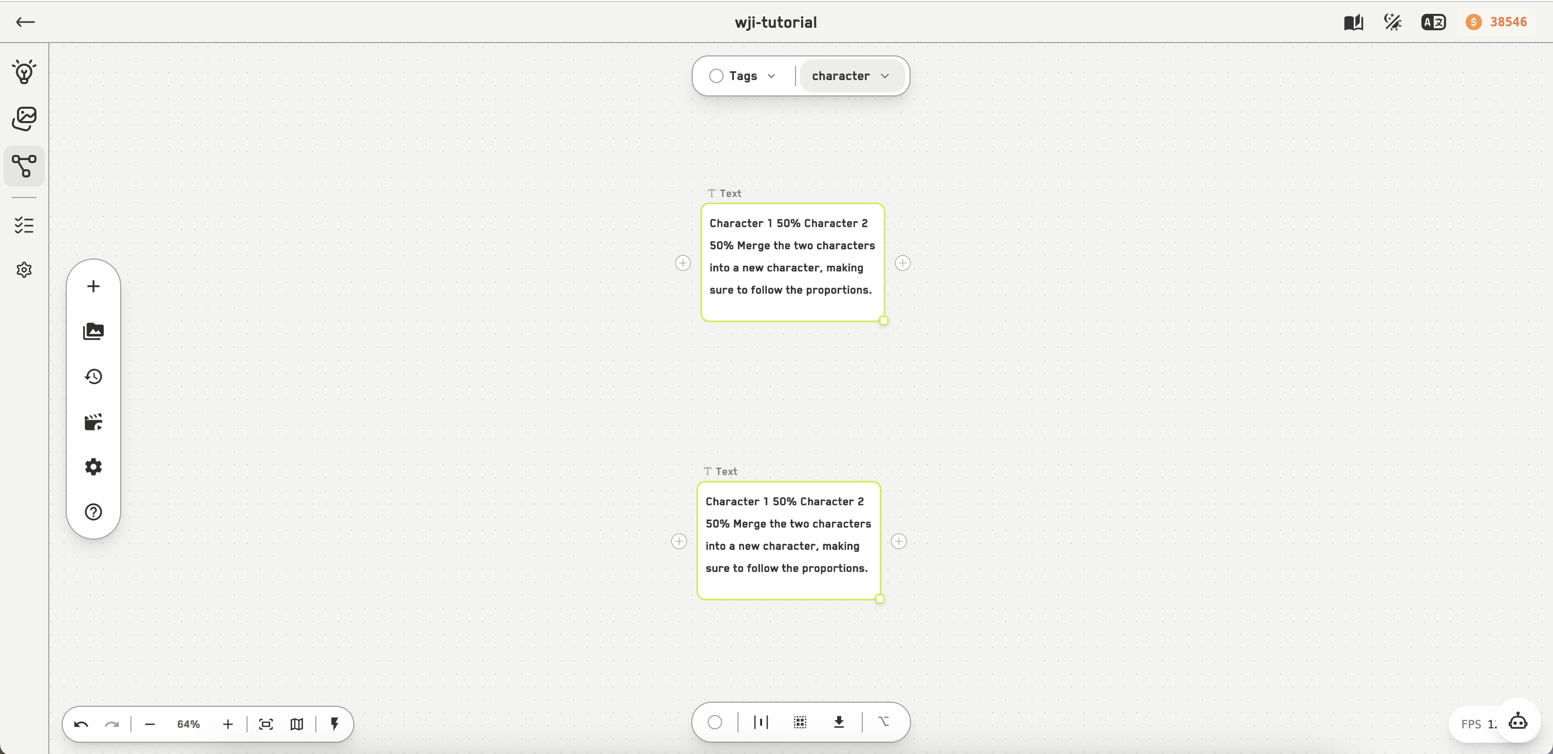Image resolution: width=1553 pixels, height=754 pixels.
Task: Toggle the circle in bottom toolbar
Action: (x=715, y=722)
